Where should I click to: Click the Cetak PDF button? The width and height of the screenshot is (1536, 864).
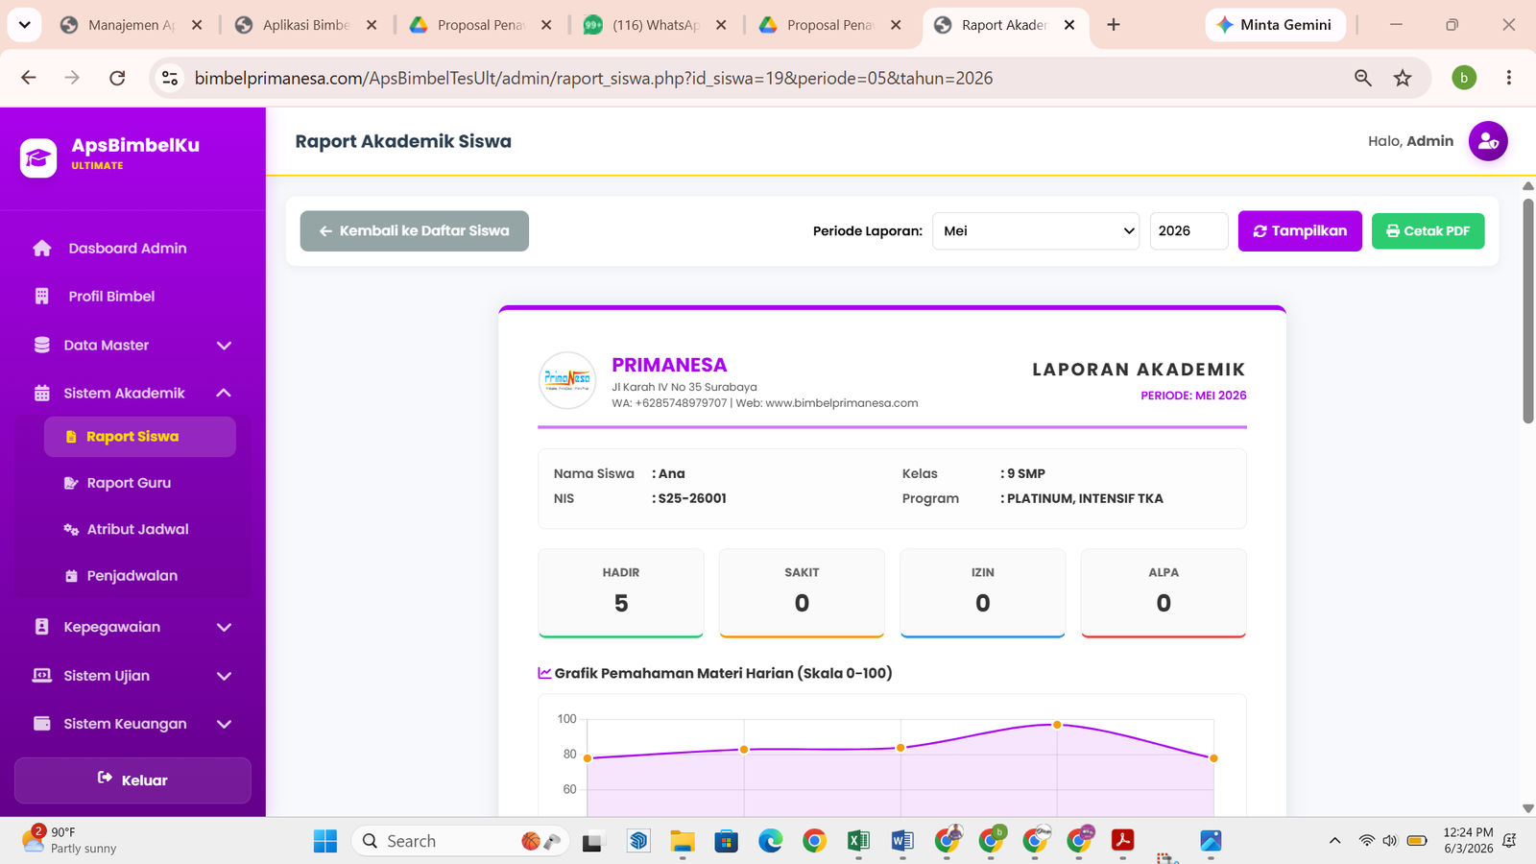tap(1428, 230)
